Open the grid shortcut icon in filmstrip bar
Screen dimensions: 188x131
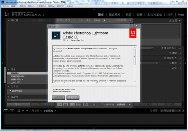click(x=19, y=111)
